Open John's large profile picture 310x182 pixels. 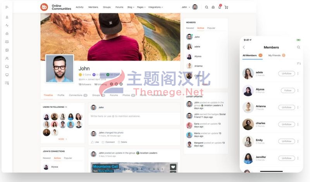pos(60,68)
